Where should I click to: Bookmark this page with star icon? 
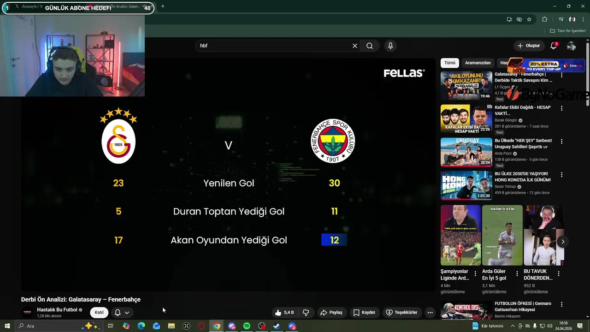529,19
